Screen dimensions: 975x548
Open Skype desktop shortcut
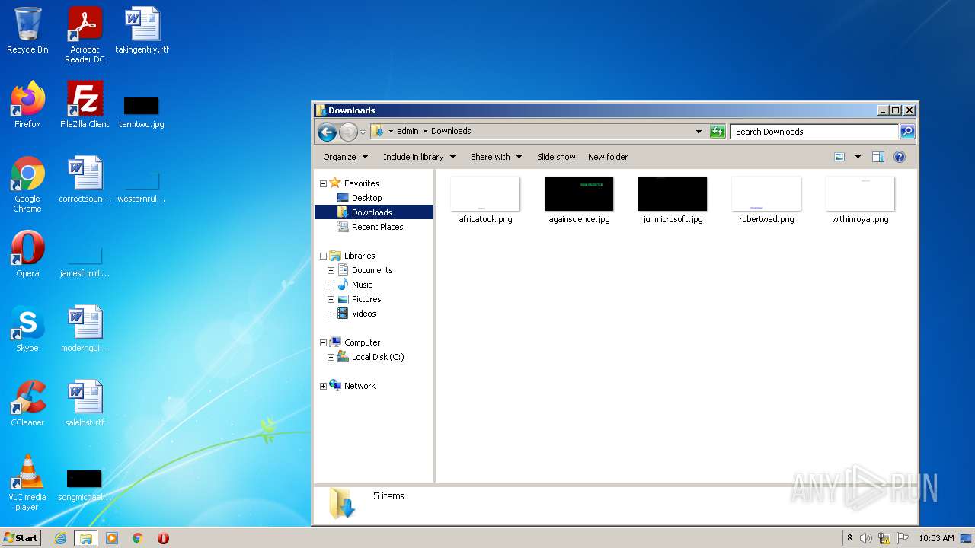pyautogui.click(x=27, y=329)
